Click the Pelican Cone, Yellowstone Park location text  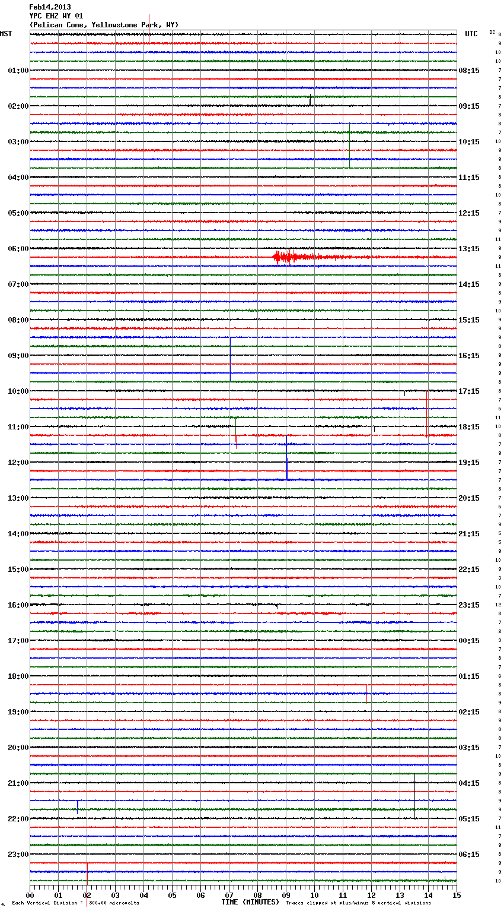click(104, 25)
